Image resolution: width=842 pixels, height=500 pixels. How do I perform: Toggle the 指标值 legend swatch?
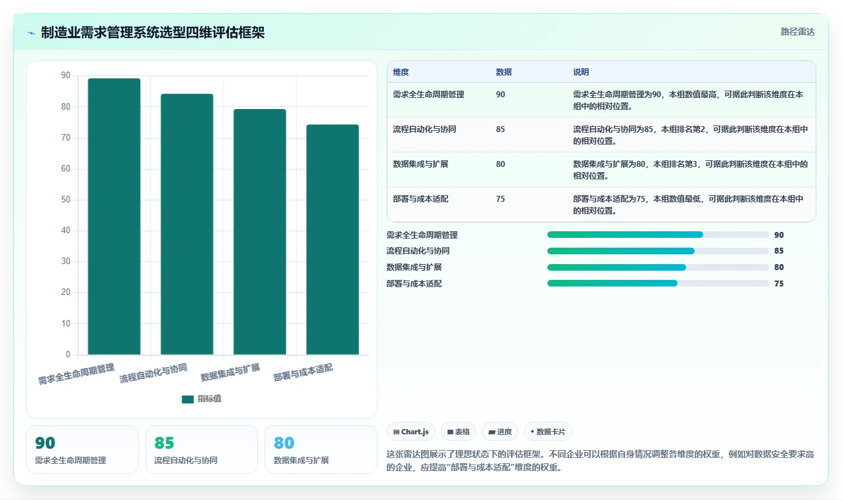pos(187,399)
